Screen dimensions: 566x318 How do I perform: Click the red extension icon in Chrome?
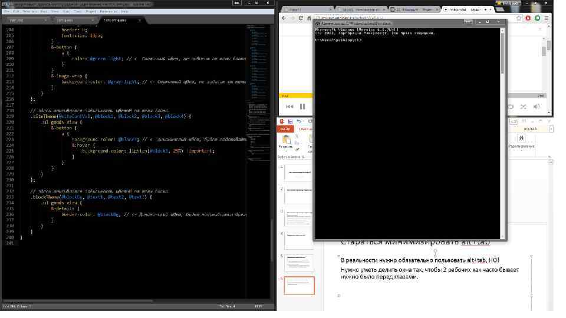coord(528,18)
